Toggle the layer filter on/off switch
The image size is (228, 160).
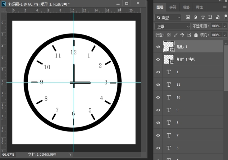pyautogui.click(x=226, y=17)
